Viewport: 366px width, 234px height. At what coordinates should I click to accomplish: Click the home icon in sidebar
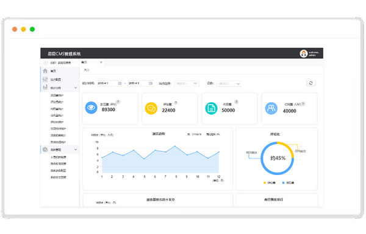click(x=45, y=71)
